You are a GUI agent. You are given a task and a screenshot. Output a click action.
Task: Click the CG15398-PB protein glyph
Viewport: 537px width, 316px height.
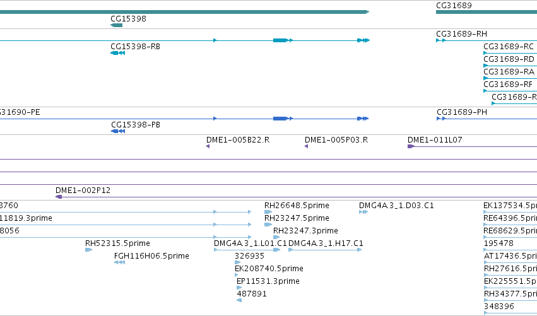(x=118, y=131)
